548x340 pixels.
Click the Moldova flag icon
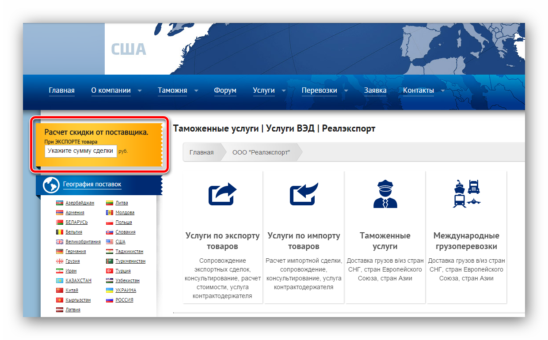click(110, 213)
